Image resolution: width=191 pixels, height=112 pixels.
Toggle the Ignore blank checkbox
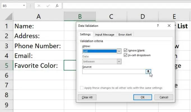click(x=126, y=50)
